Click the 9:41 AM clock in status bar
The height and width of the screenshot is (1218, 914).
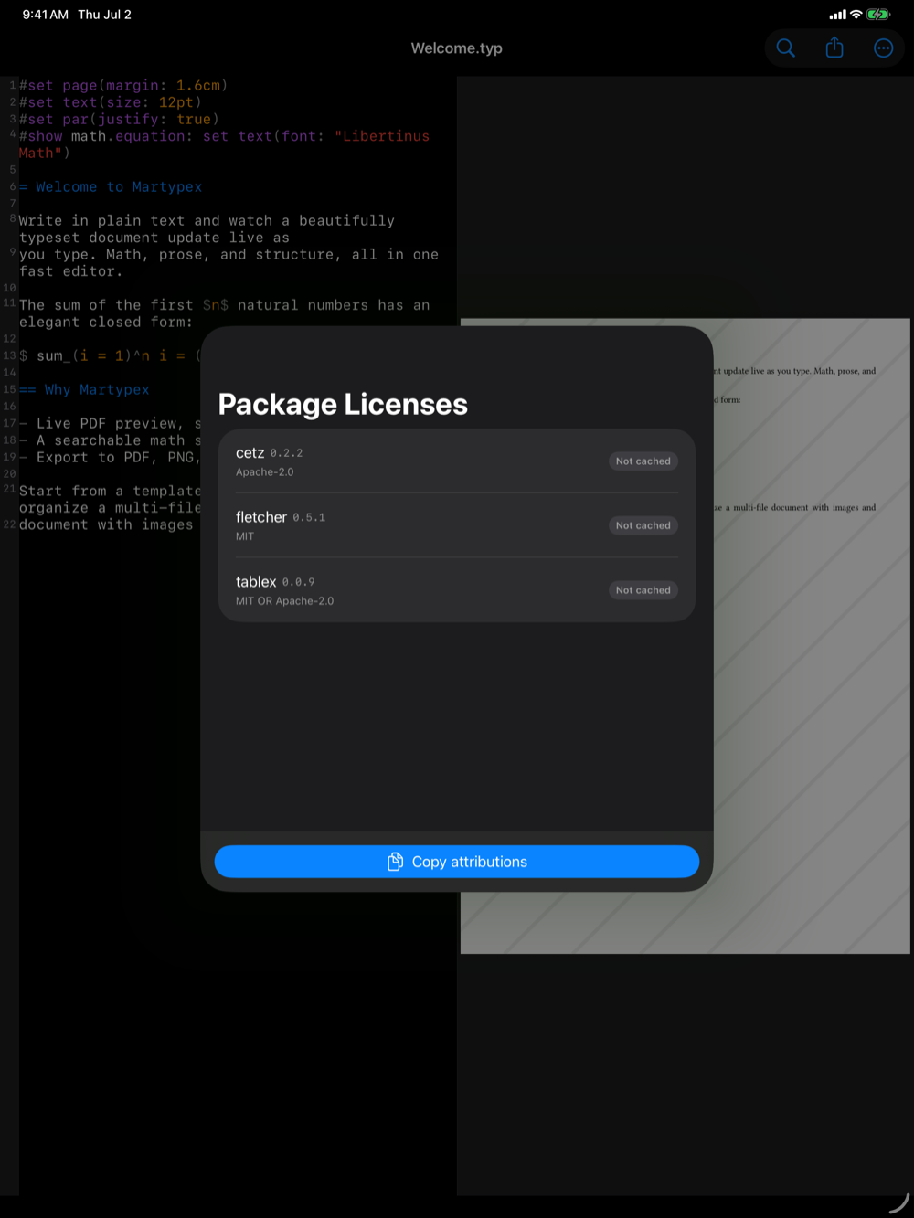46,15
